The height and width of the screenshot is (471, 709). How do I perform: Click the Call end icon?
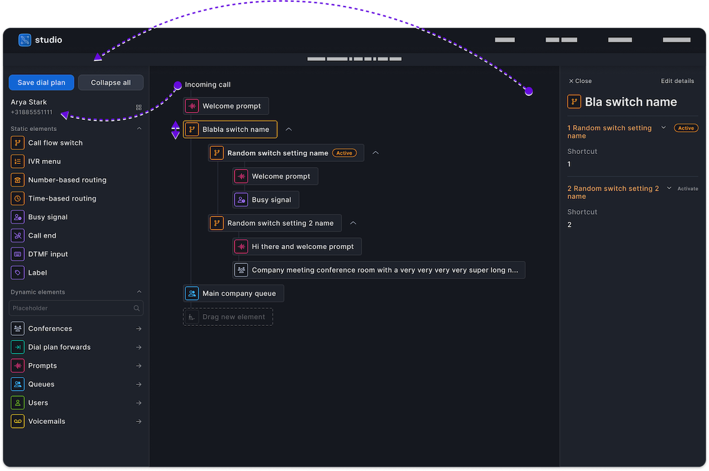(17, 235)
